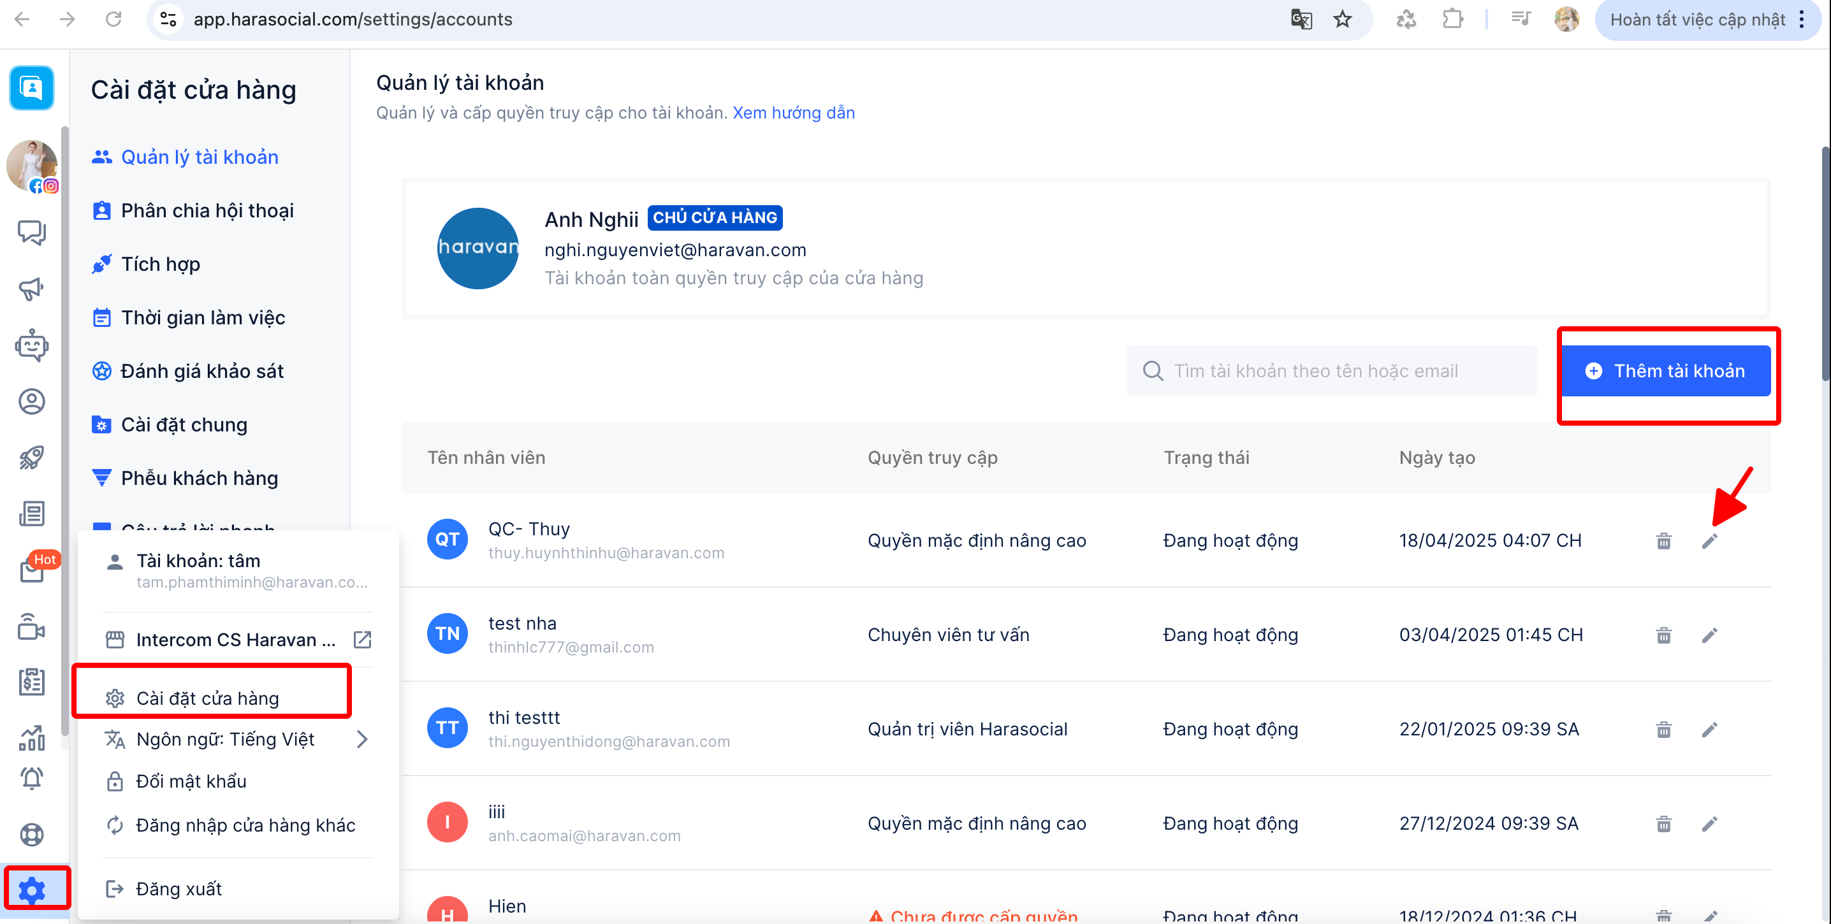The image size is (1831, 924).
Task: Open Intercom CS Haravan store external link
Action: click(361, 640)
